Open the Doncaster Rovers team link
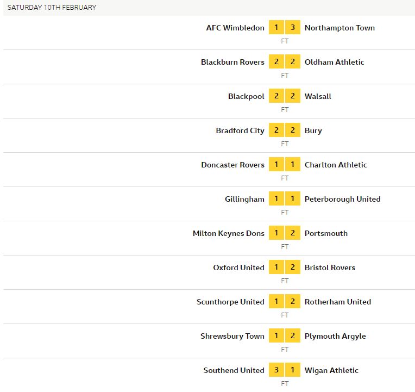This screenshot has width=415, height=392. coord(232,165)
